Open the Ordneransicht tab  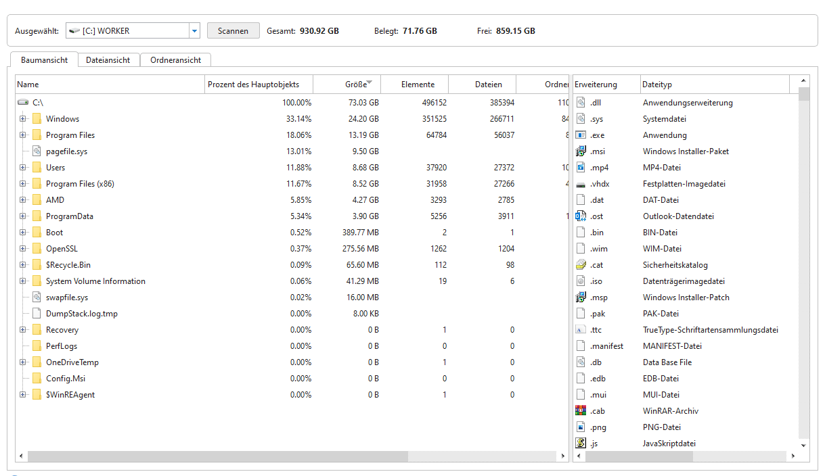point(175,60)
